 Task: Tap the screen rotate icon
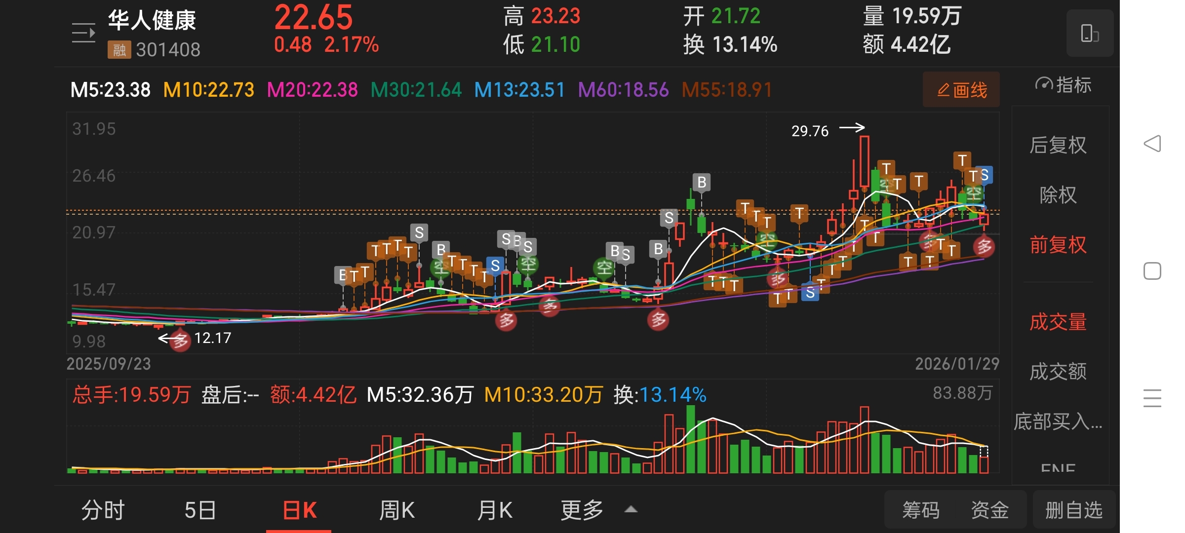(x=1089, y=34)
